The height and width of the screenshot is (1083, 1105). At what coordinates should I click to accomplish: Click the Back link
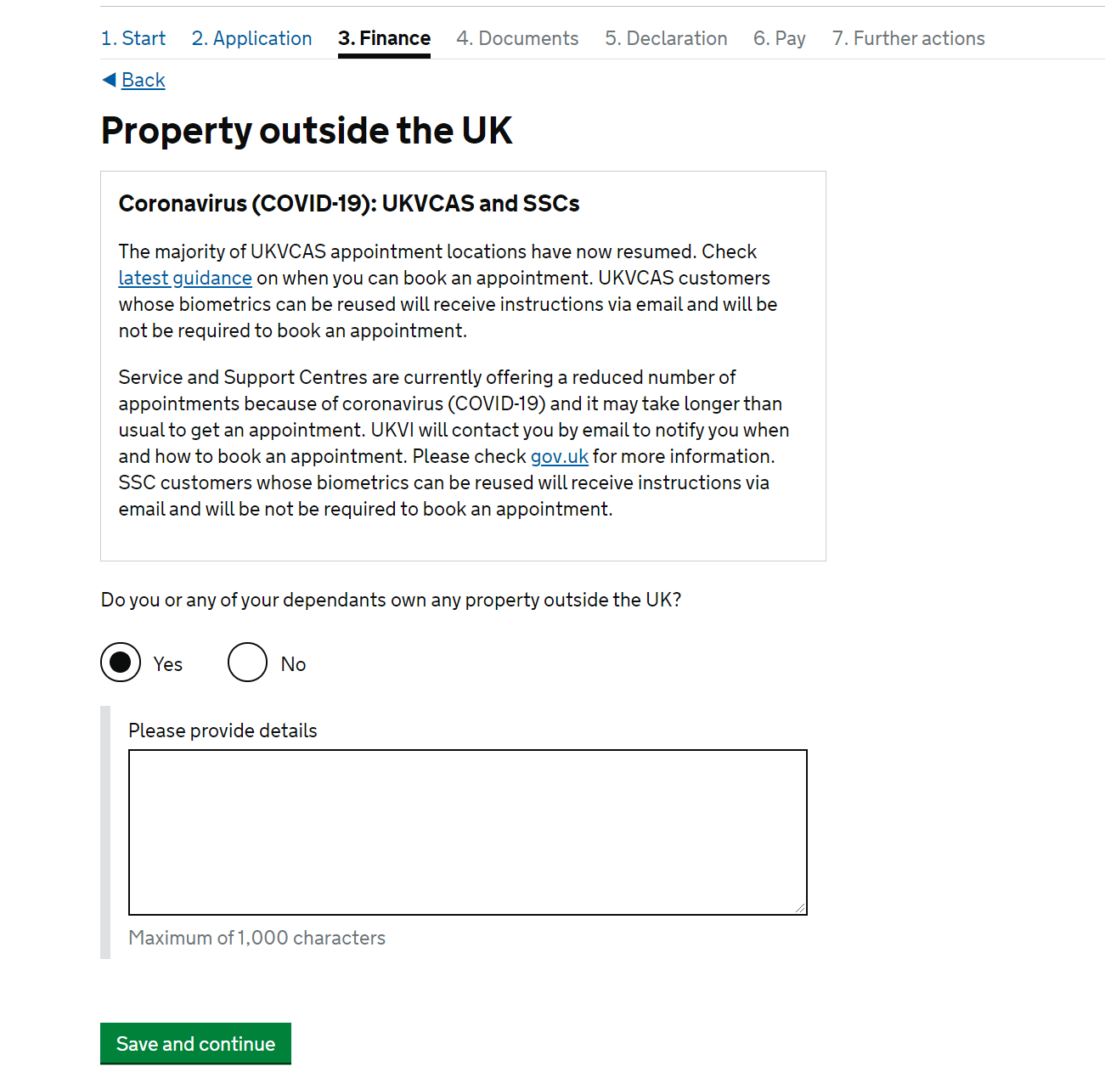click(x=144, y=80)
